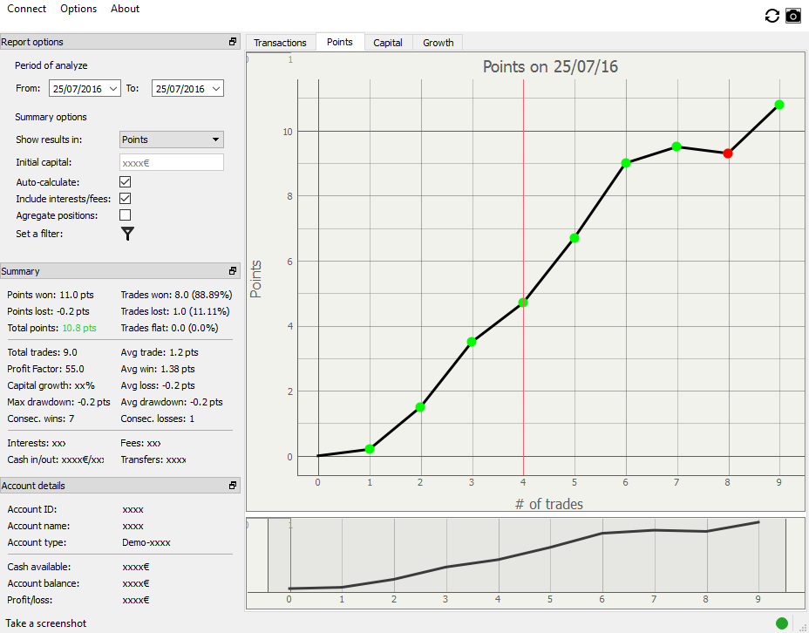This screenshot has height=633, width=809.
Task: Click the window resize grip at bottom right
Action: pyautogui.click(x=803, y=627)
